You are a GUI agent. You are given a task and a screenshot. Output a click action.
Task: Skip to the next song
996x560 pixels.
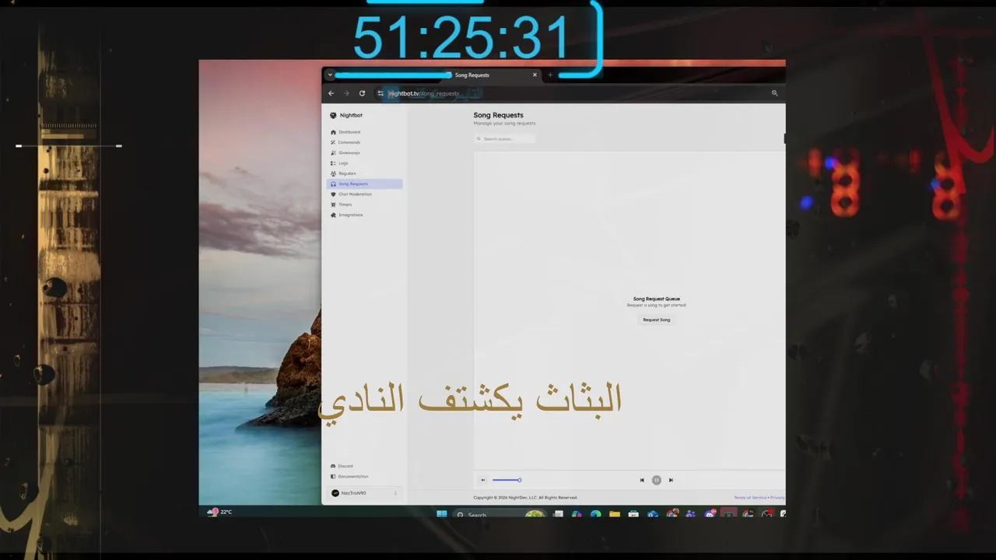click(671, 480)
